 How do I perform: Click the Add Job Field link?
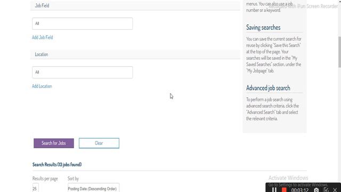click(43, 37)
